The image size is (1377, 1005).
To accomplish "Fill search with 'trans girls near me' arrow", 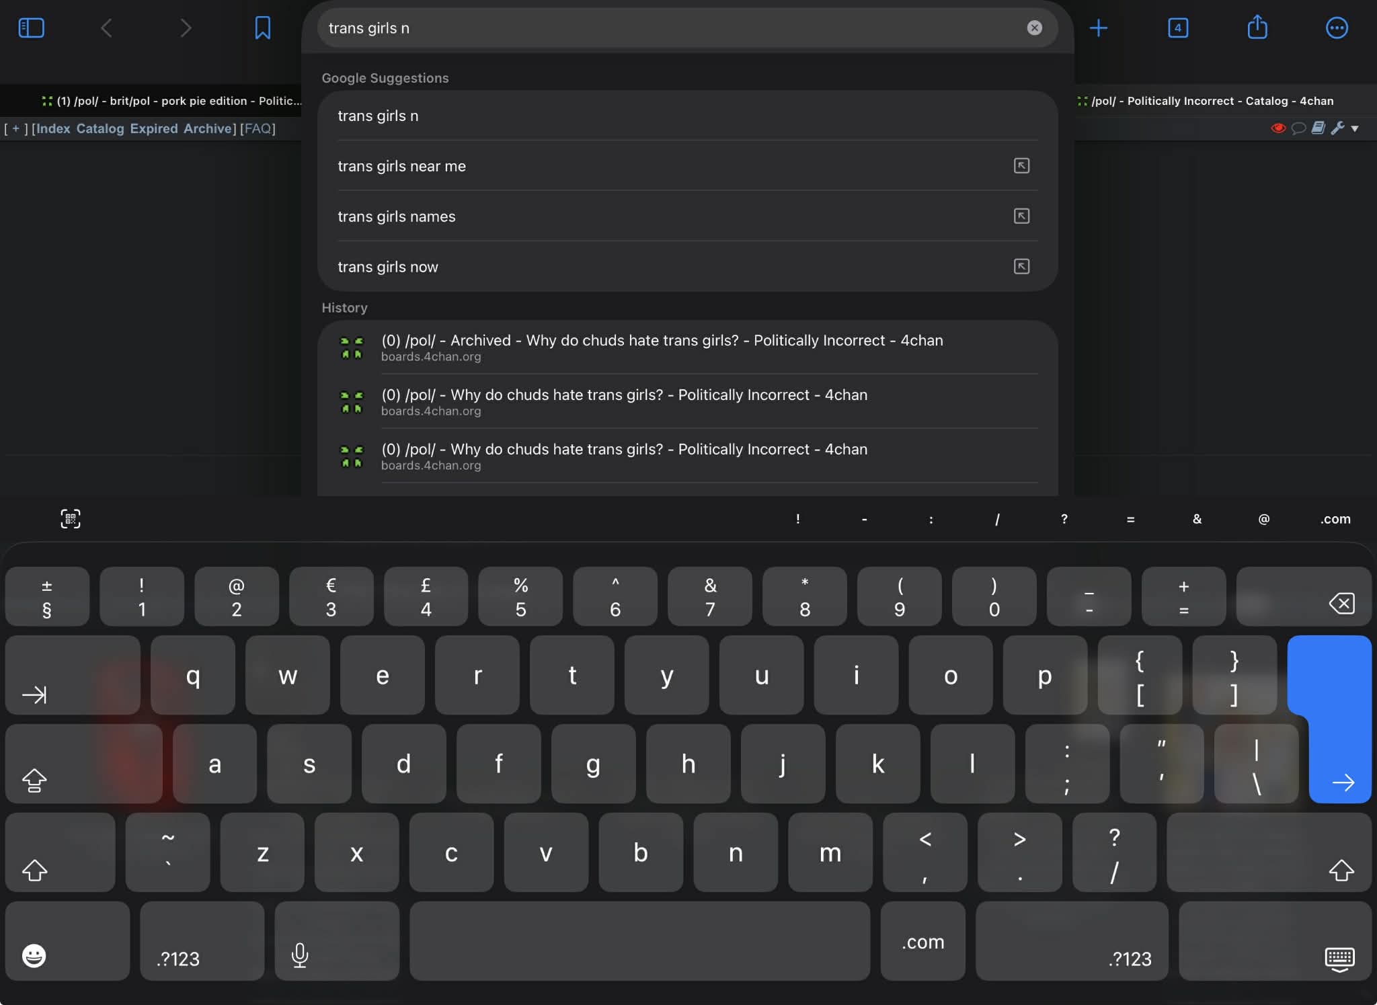I will pyautogui.click(x=1021, y=165).
